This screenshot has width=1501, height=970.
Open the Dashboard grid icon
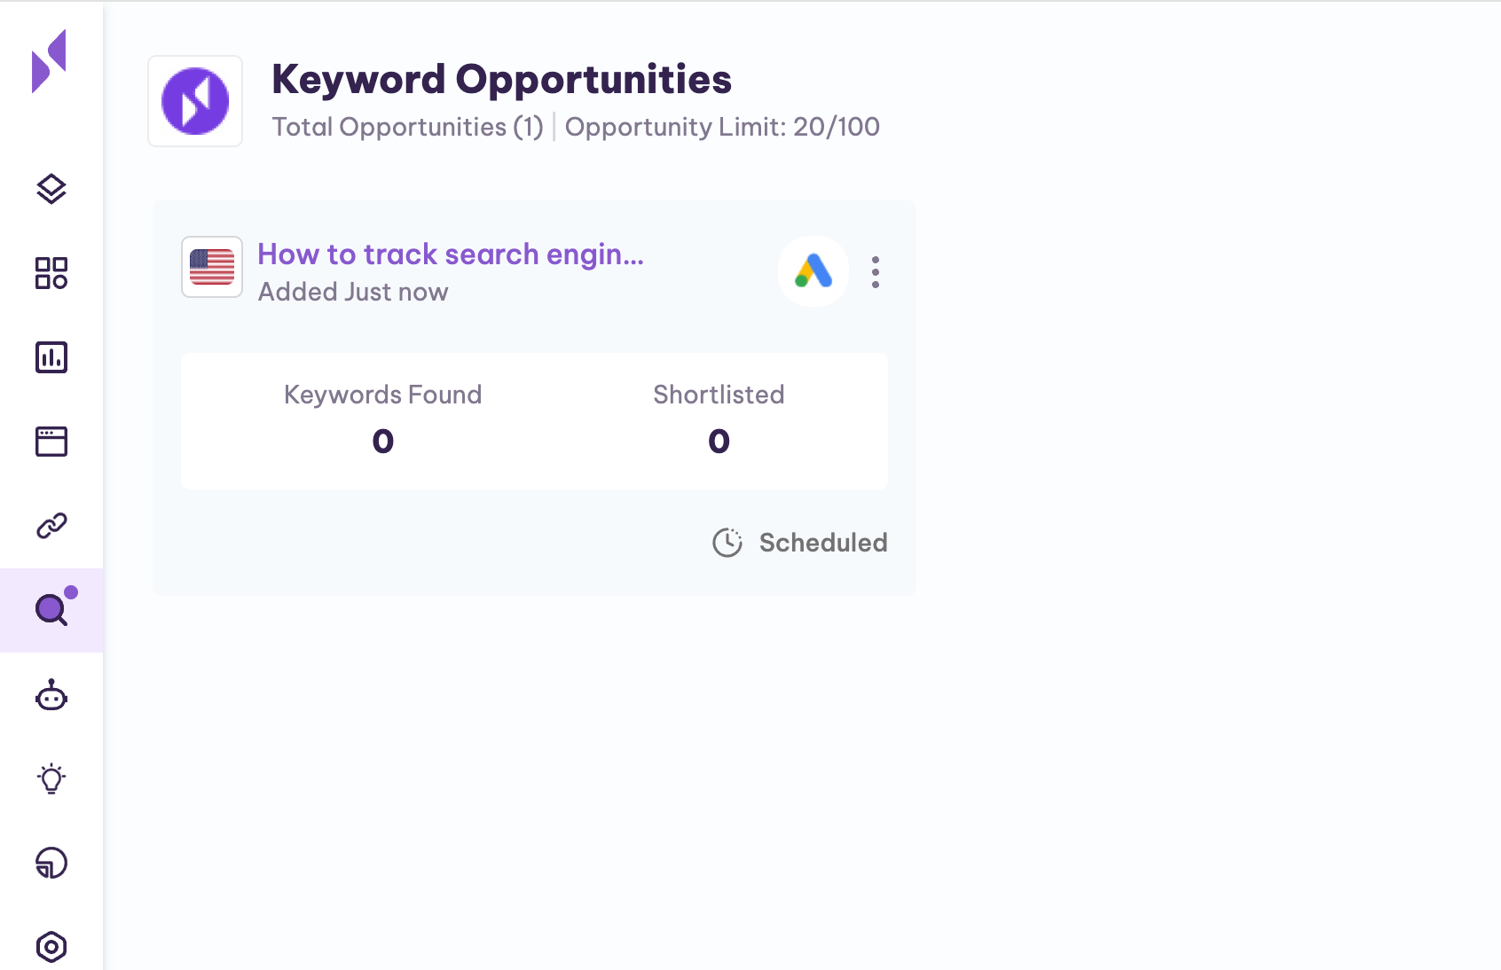tap(51, 274)
